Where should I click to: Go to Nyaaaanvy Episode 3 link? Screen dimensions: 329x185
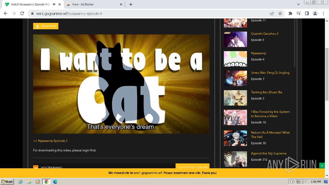point(50,141)
